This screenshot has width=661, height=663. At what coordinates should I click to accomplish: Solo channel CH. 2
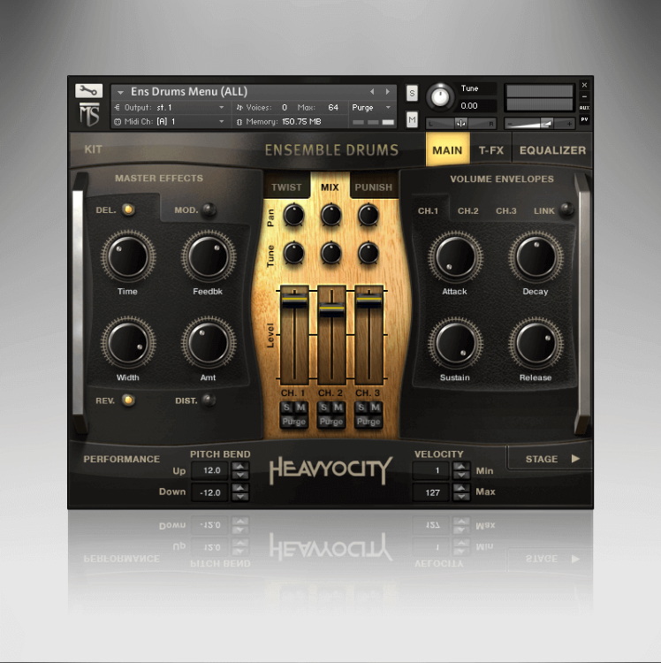point(324,408)
